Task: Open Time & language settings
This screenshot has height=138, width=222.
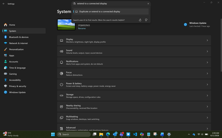Action: 24,68
